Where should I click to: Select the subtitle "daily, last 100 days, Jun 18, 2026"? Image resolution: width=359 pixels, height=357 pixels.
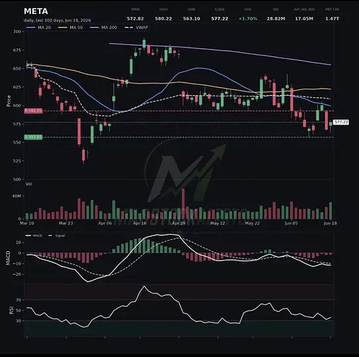[58, 20]
